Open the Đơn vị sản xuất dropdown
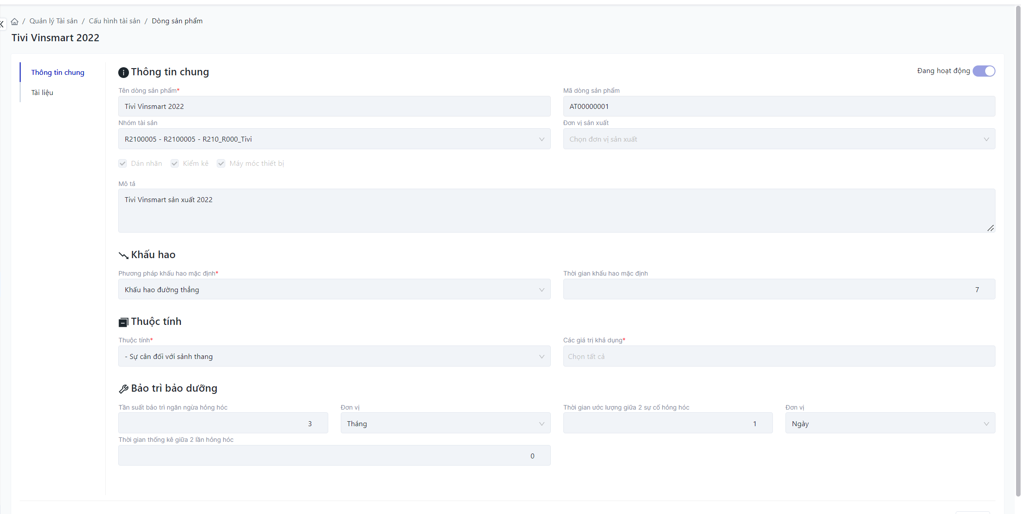This screenshot has width=1021, height=514. coord(779,139)
